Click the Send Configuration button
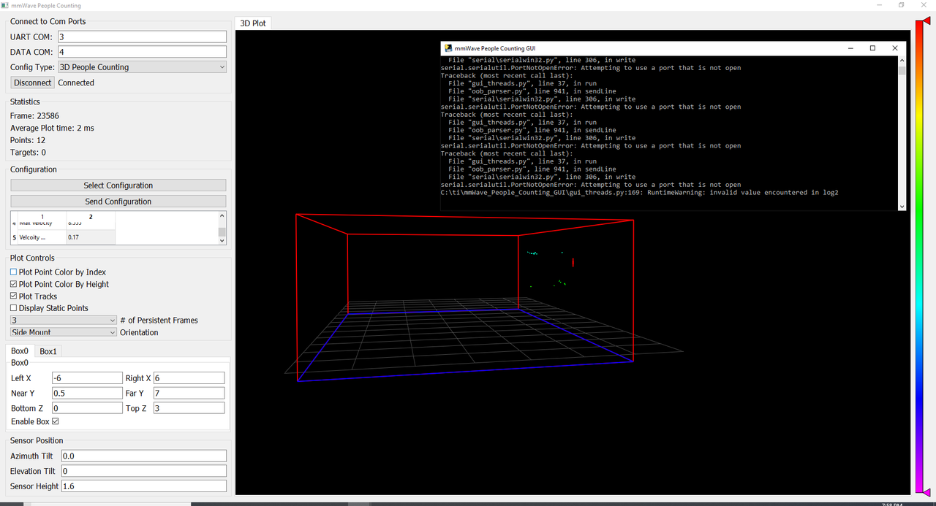The width and height of the screenshot is (936, 506). tap(118, 202)
